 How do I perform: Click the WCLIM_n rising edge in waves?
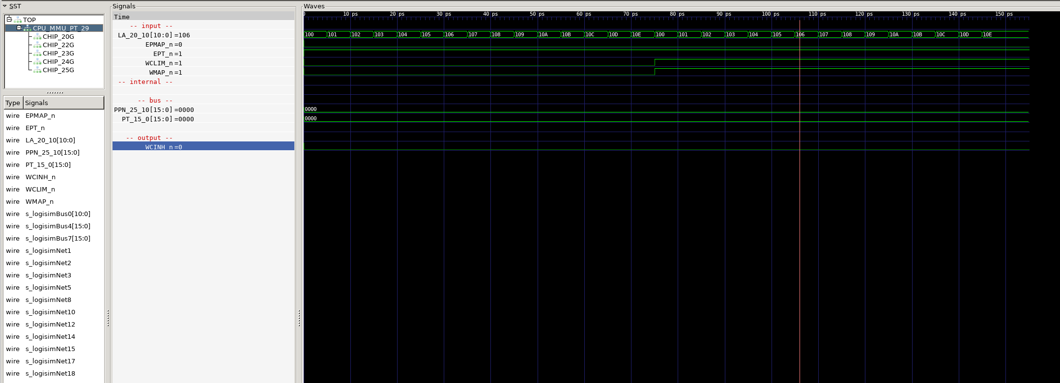(x=655, y=62)
